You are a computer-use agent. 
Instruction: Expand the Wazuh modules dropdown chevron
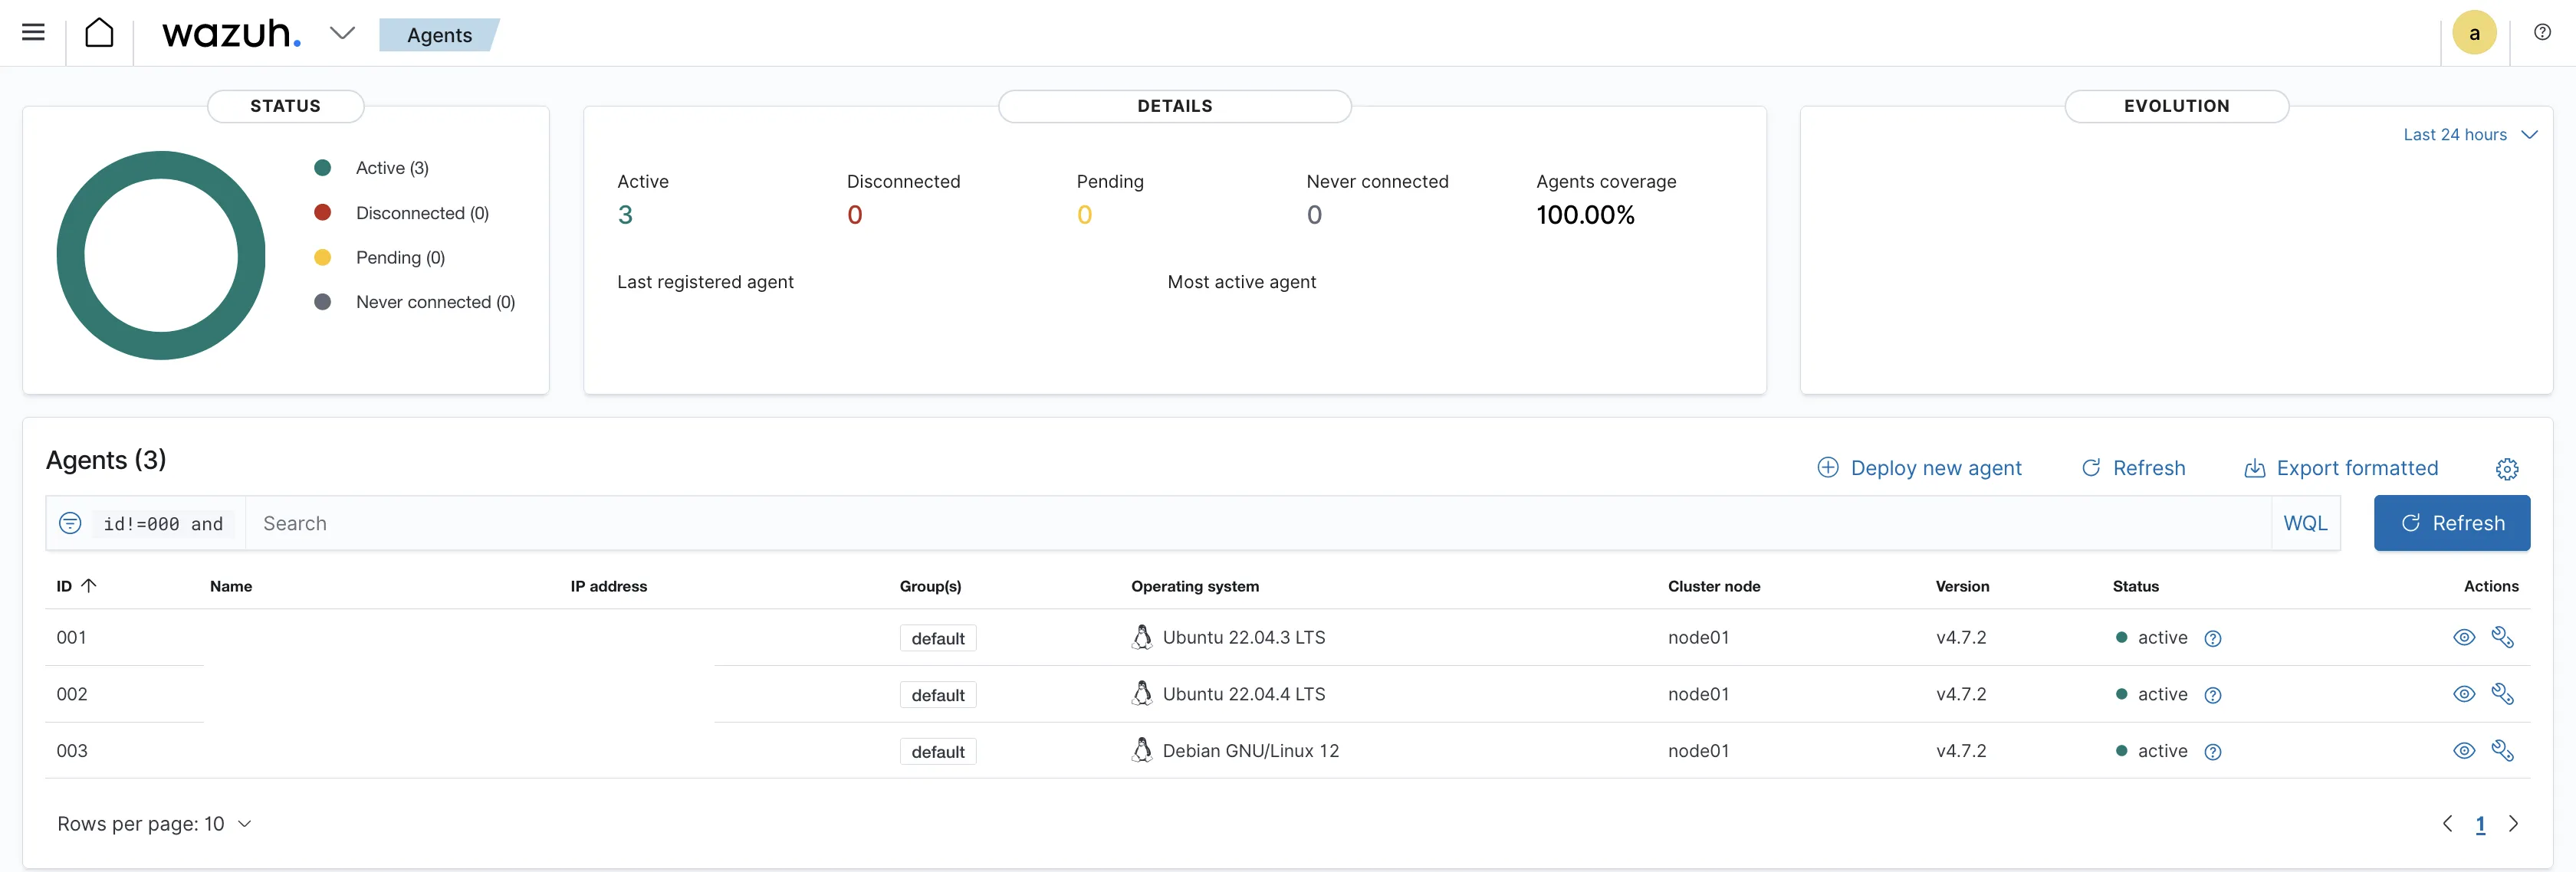click(x=342, y=34)
